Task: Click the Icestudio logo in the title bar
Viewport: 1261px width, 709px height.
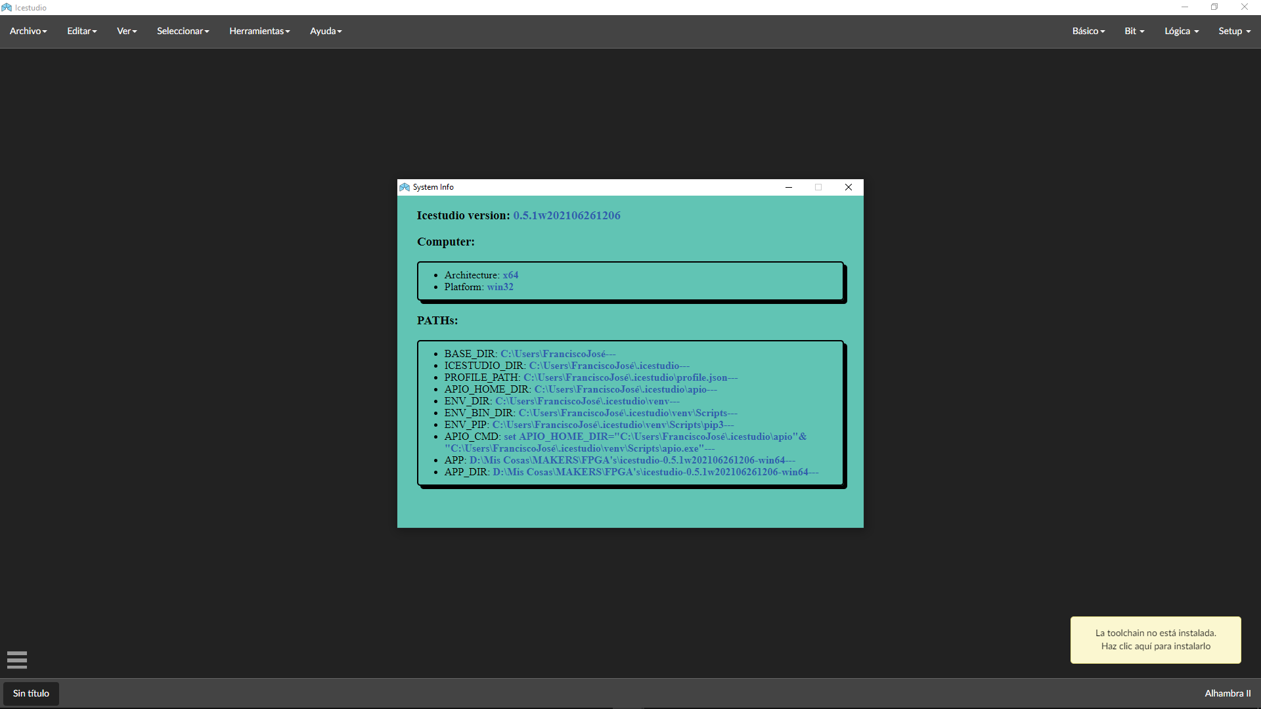Action: 6,7
